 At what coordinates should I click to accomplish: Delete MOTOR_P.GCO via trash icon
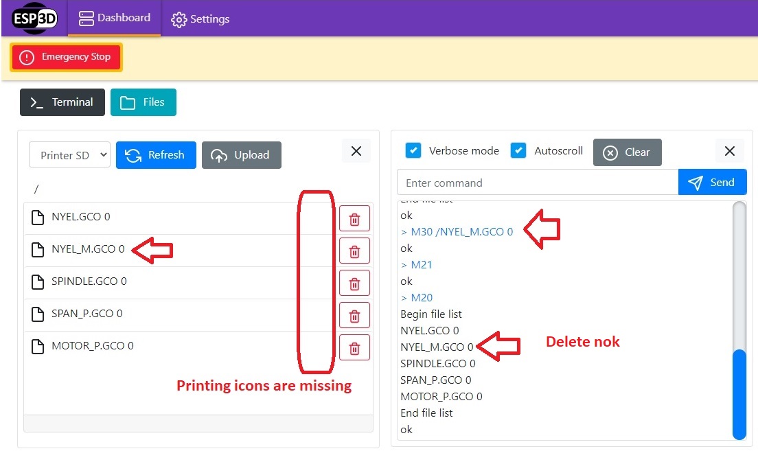point(354,347)
